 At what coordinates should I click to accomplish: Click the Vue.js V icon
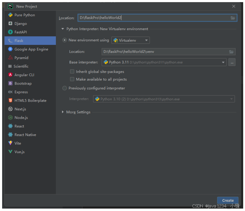coord(10,152)
